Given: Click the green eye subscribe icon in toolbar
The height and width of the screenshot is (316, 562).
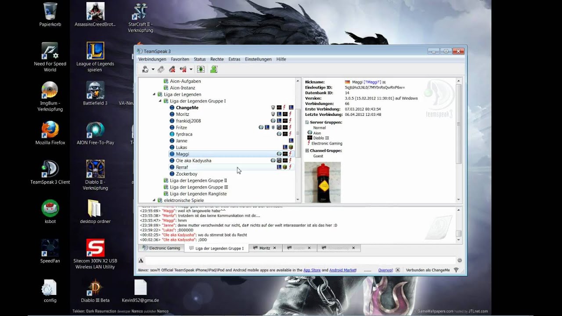Looking at the screenshot, I should point(201,69).
